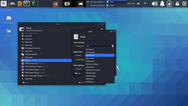
Task: Select Separator below Power Manager Plugin
Action: tap(46, 79)
